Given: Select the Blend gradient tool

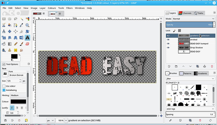Looking at the screenshot, I should coord(10,44).
